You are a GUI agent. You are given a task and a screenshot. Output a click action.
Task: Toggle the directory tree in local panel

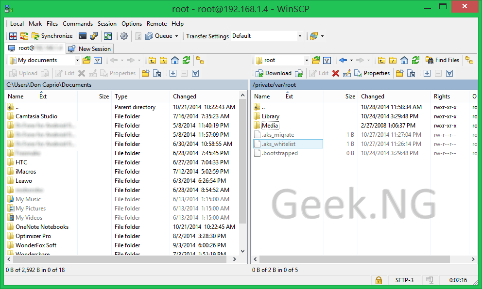(x=200, y=61)
